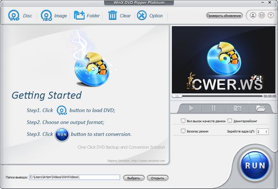Viewport: 278px width, 189px height.
Task: Open the DVD Folder loader
Action: coord(87,16)
